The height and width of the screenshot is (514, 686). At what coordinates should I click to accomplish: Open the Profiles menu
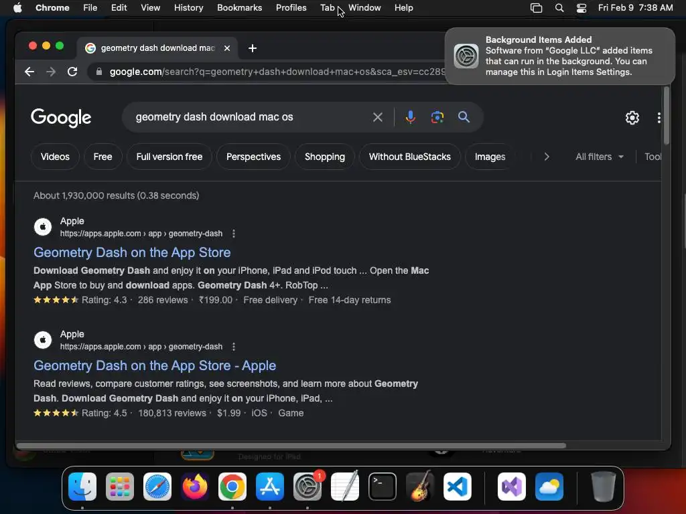(x=291, y=8)
